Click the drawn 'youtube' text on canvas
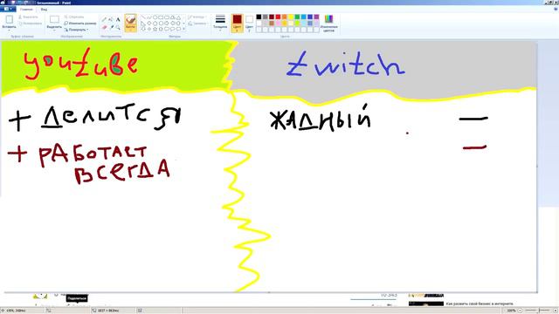 tap(80, 64)
